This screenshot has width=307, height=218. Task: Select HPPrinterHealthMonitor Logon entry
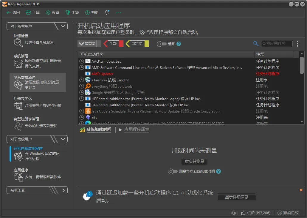[189, 99]
